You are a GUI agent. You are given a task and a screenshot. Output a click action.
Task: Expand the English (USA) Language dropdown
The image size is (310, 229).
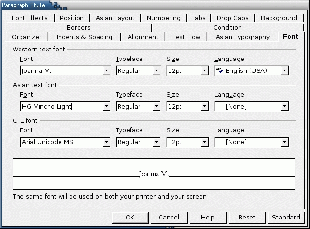(x=284, y=71)
